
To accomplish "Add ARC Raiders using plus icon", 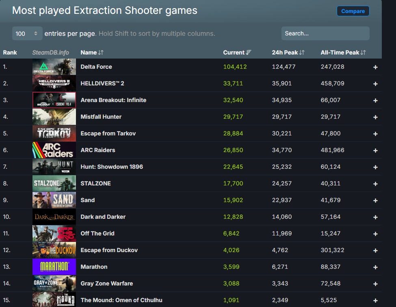I will (375, 150).
